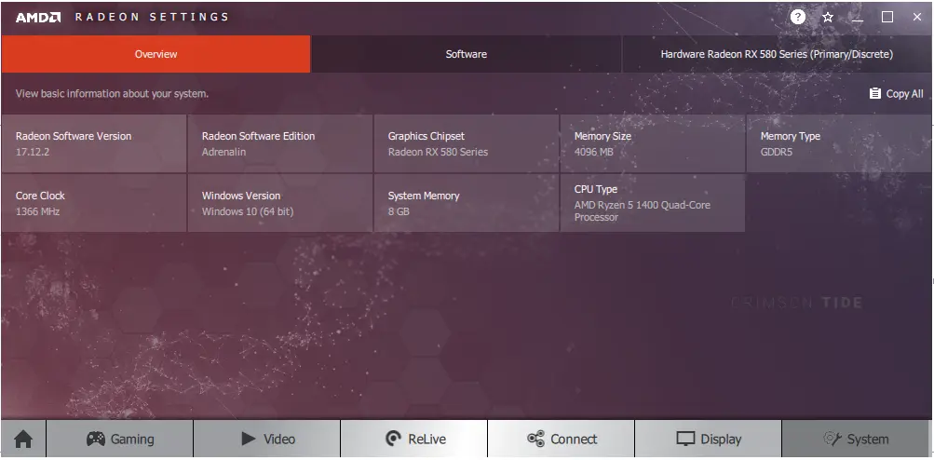Go to the Home icon

pos(23,440)
